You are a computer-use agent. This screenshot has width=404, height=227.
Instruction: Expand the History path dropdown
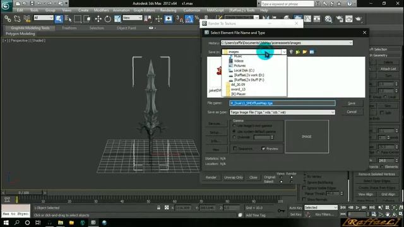(x=351, y=43)
